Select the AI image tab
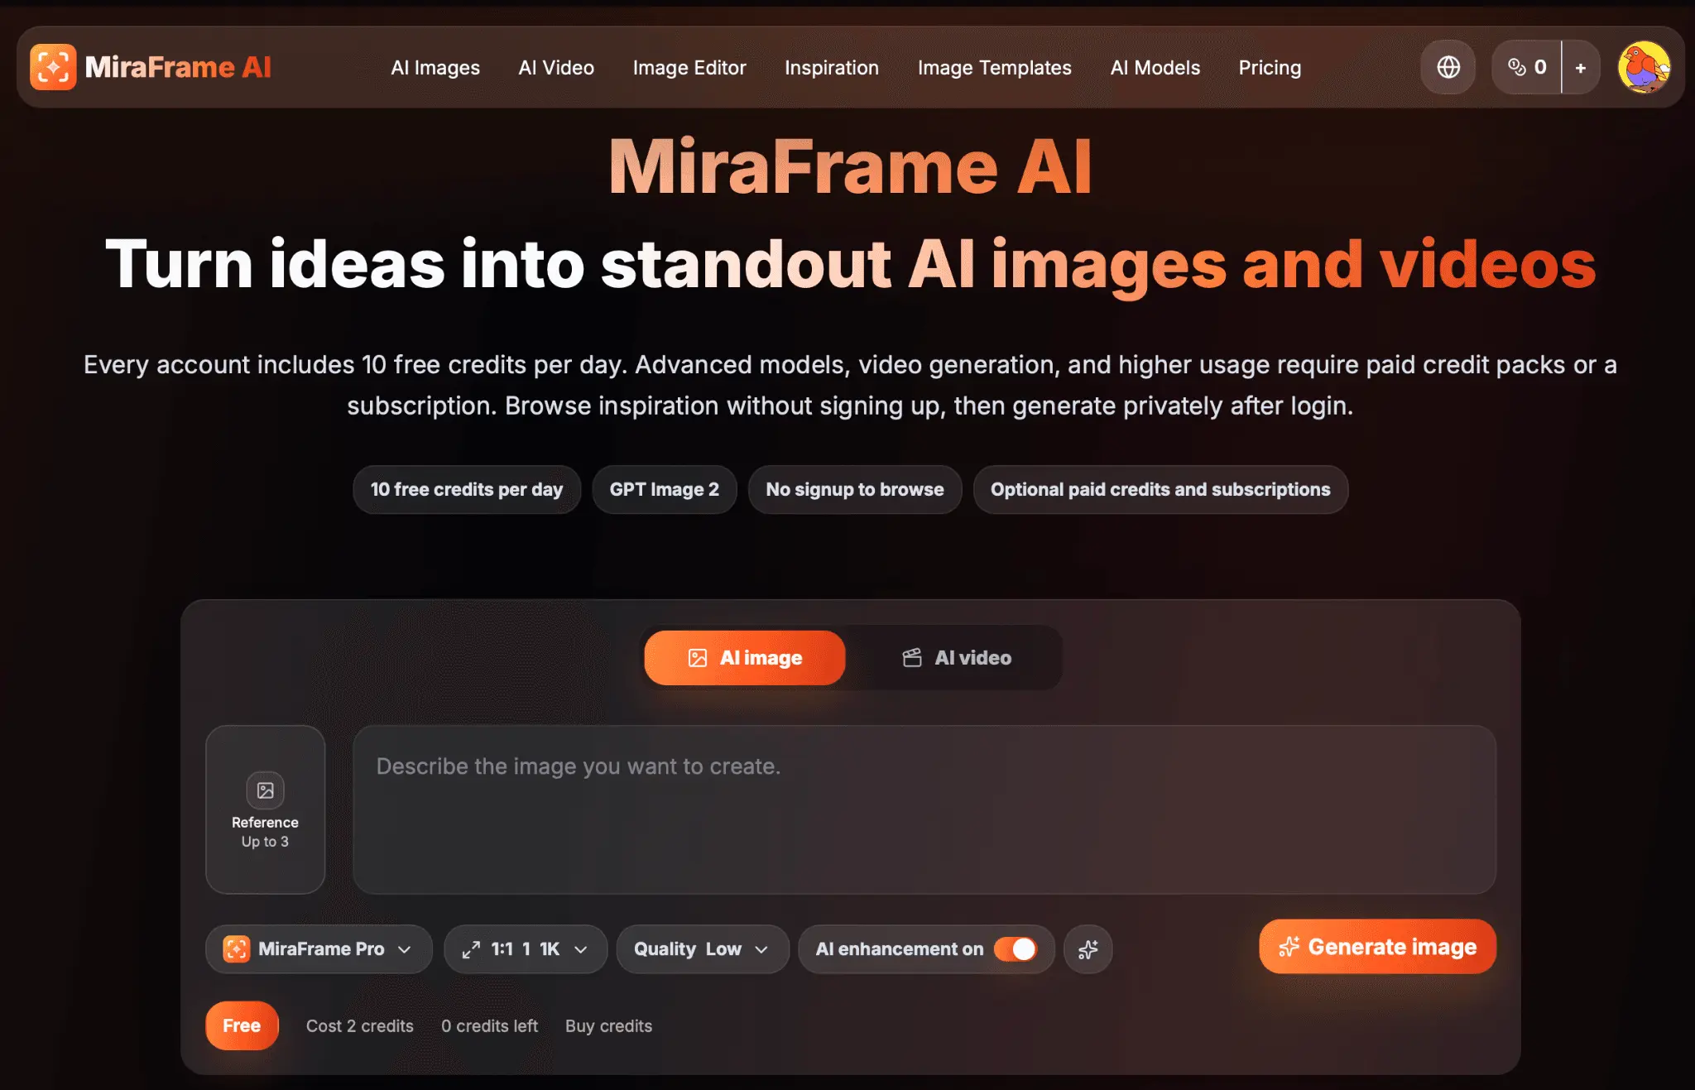The height and width of the screenshot is (1090, 1695). 745,658
